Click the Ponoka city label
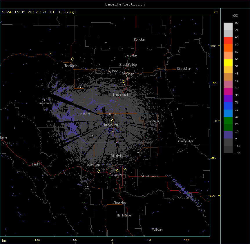The image size is (250, 244). tap(139, 39)
